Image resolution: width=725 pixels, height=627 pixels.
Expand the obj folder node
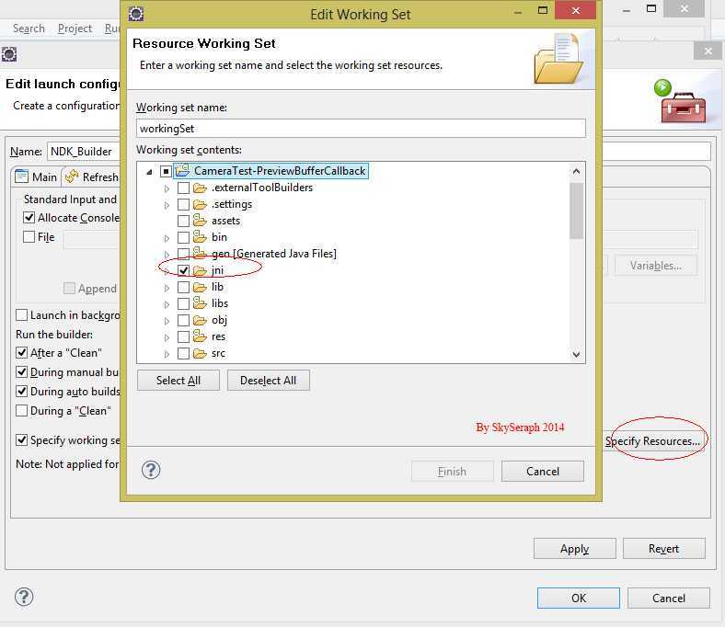pyautogui.click(x=167, y=321)
